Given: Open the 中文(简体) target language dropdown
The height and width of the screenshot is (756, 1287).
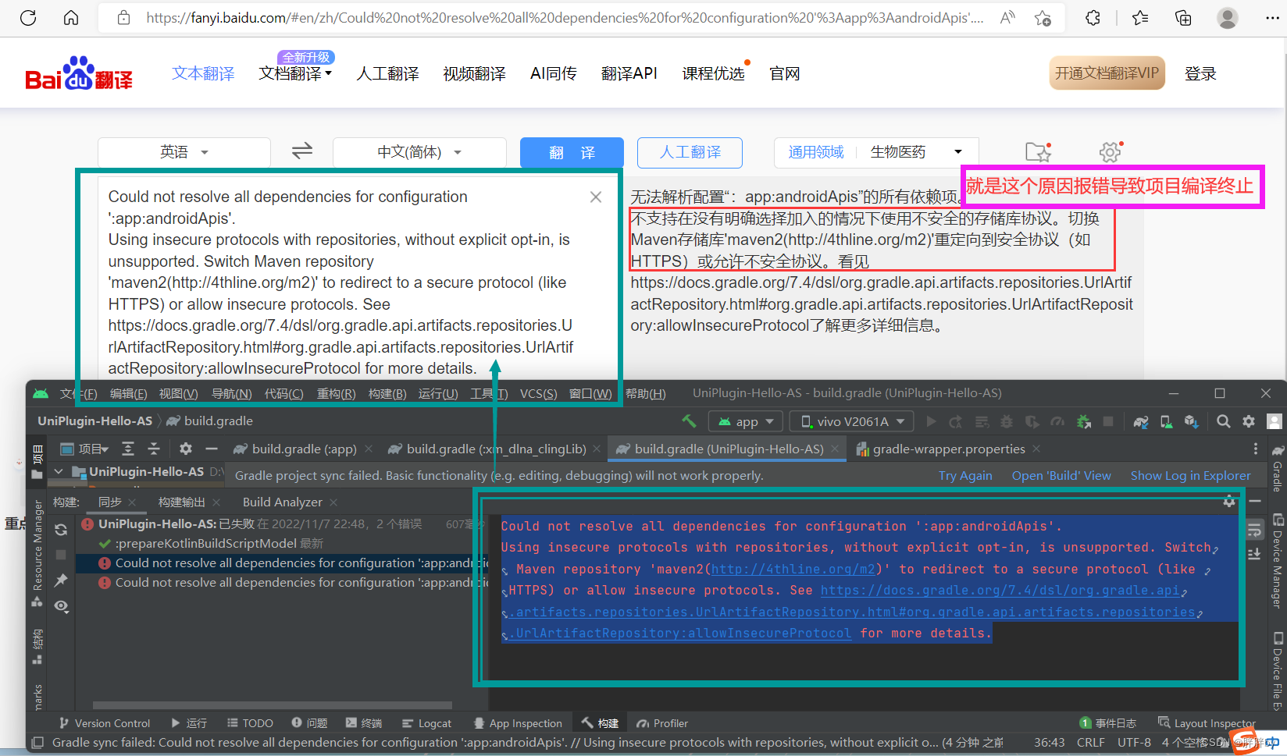Looking at the screenshot, I should pos(419,152).
